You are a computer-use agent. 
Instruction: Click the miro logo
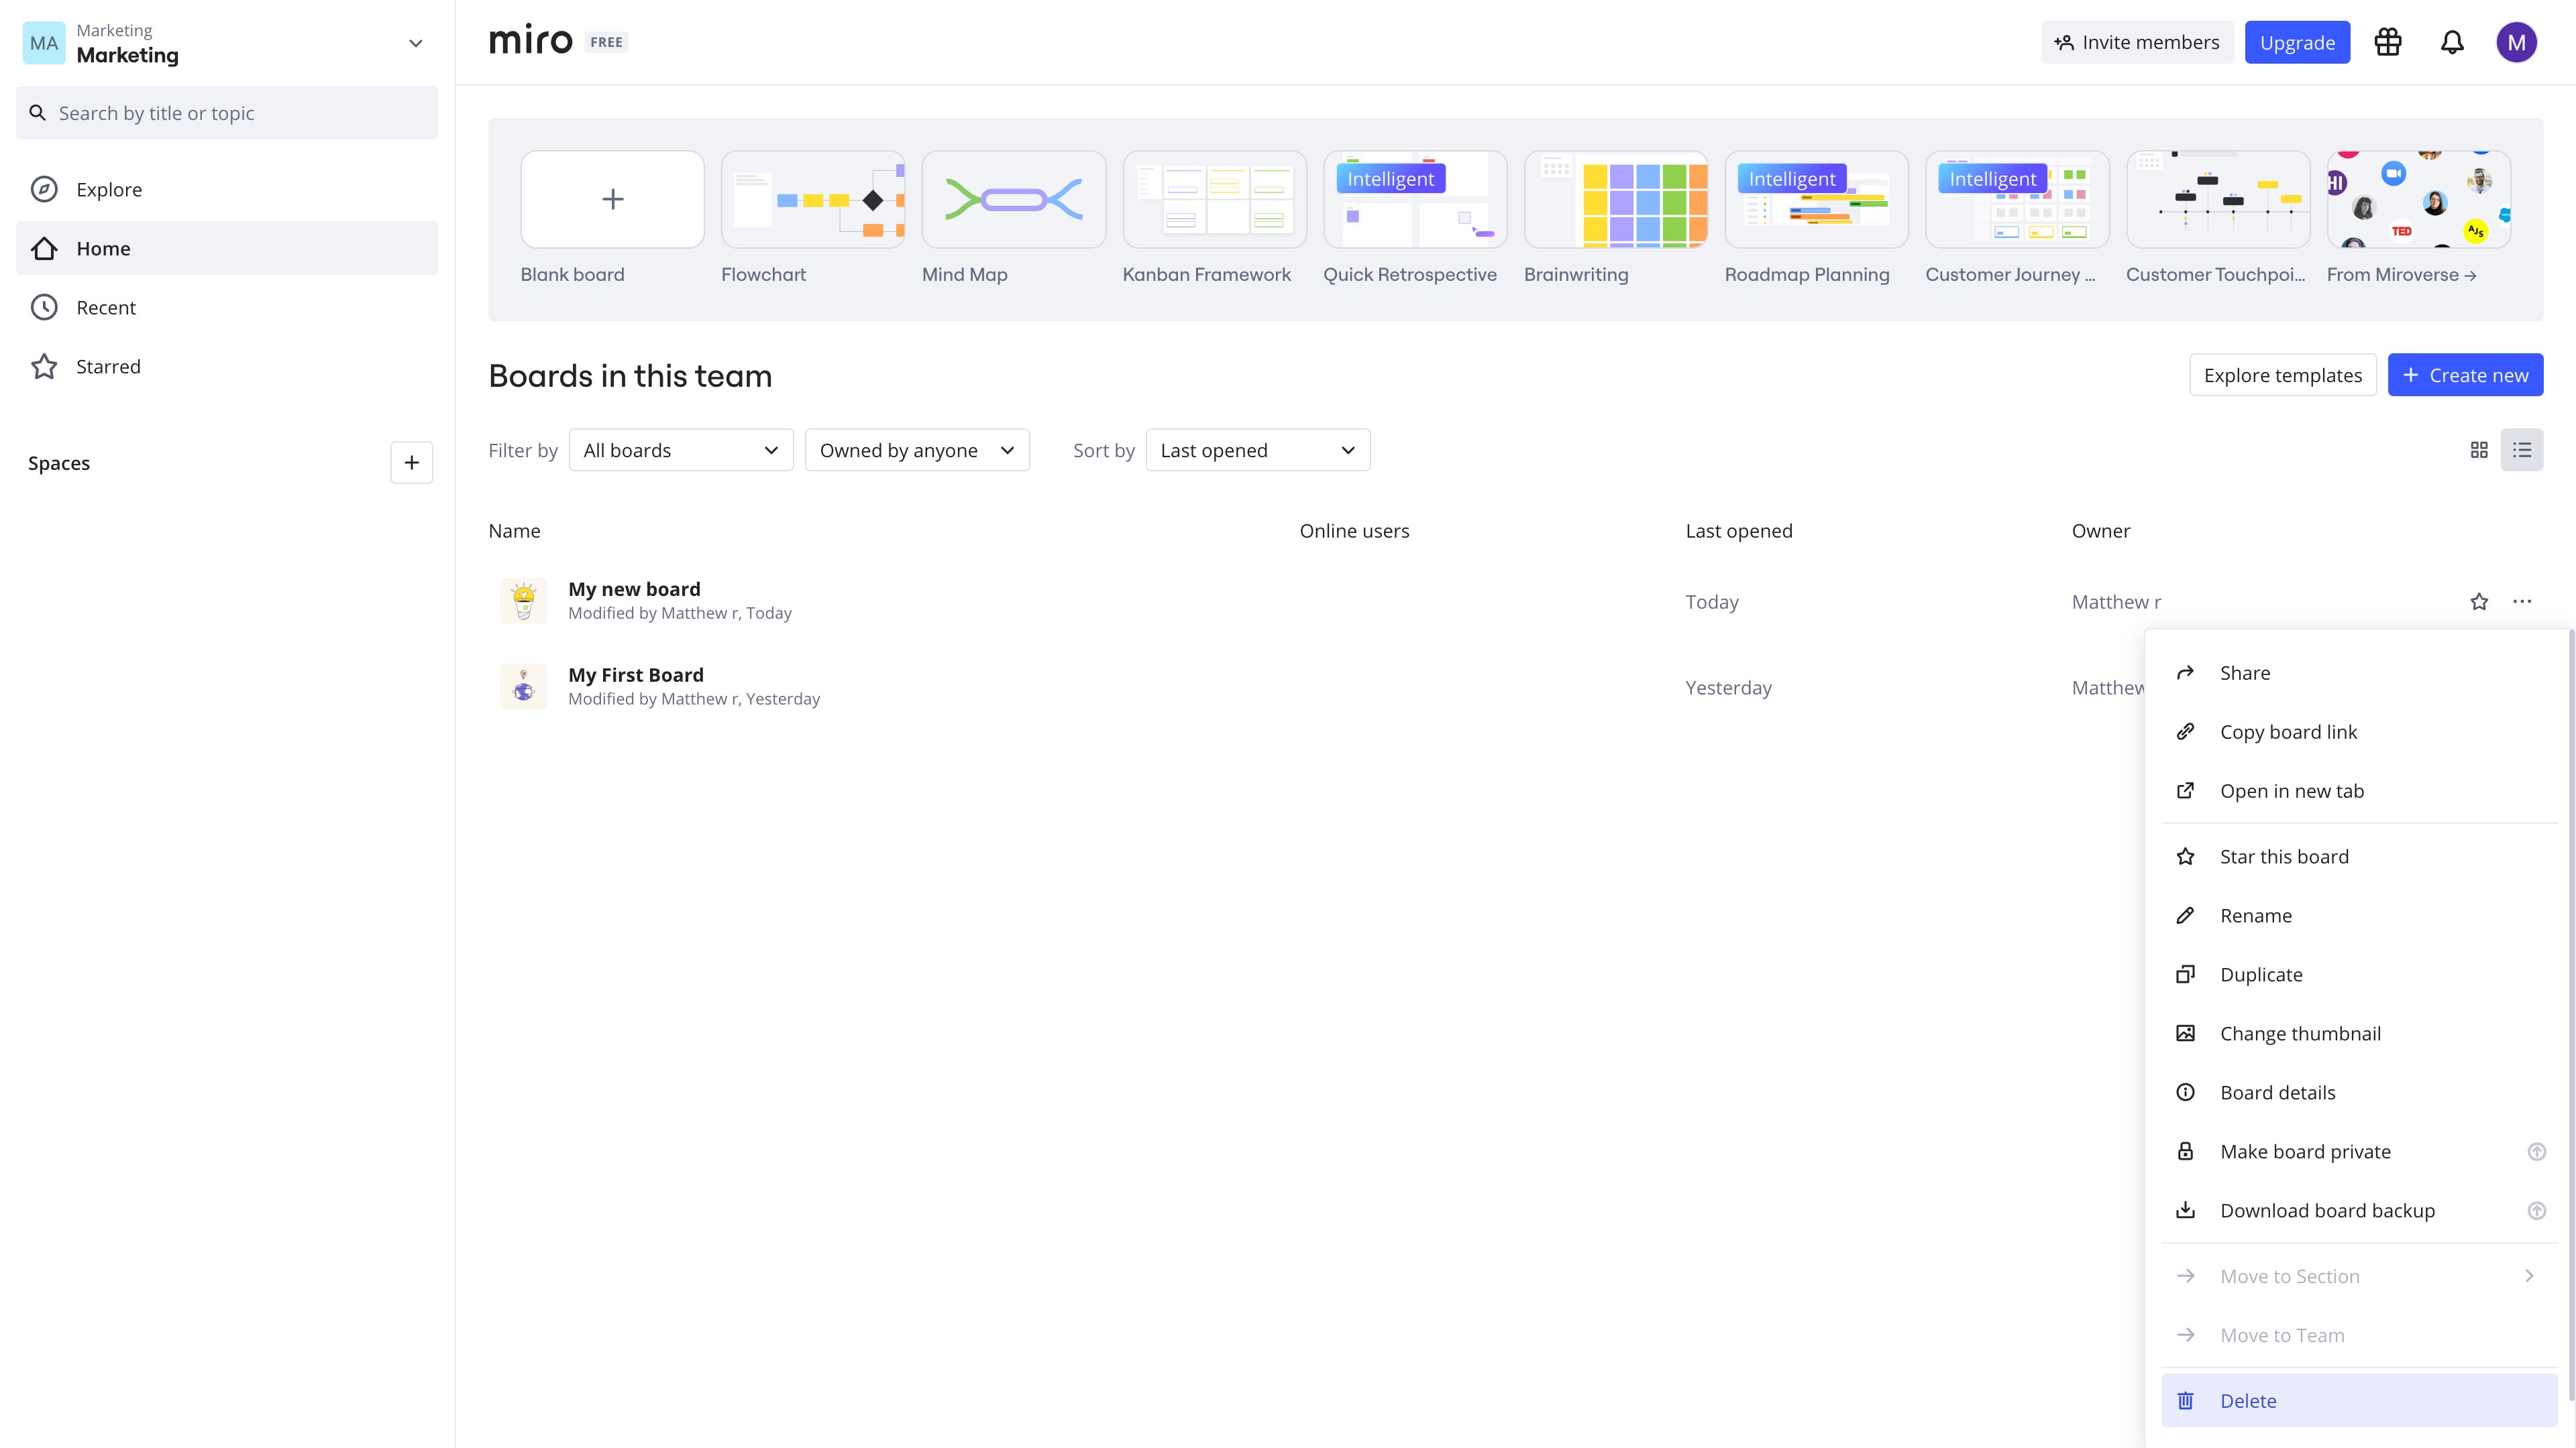click(x=531, y=41)
